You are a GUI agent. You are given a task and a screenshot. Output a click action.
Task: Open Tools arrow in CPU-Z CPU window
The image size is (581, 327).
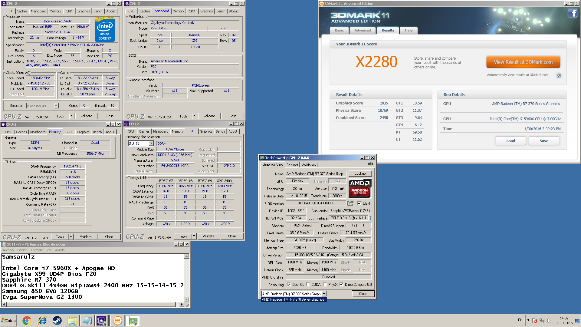point(71,116)
